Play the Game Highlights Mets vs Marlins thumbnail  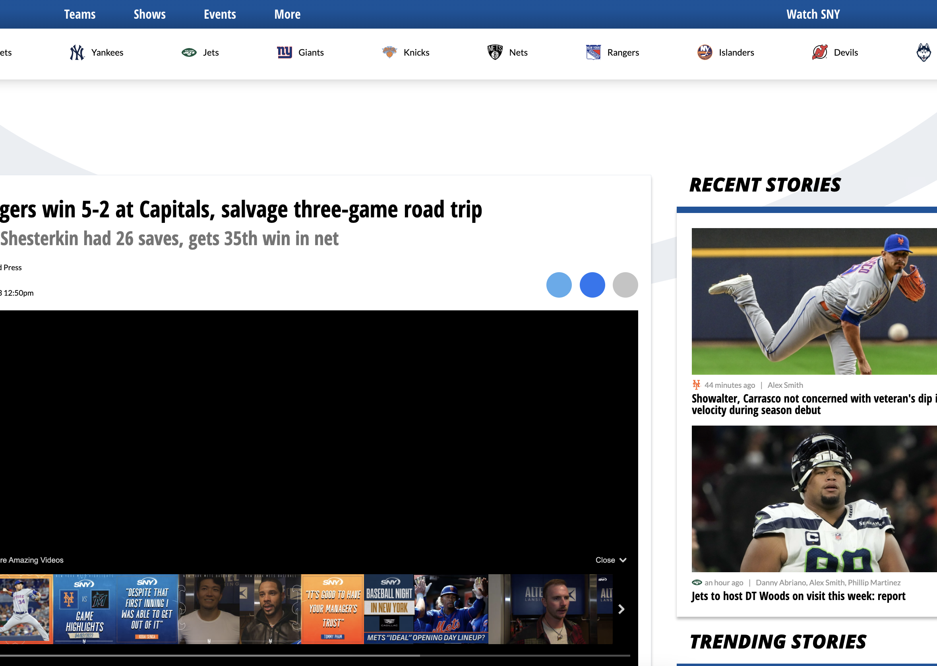[85, 609]
